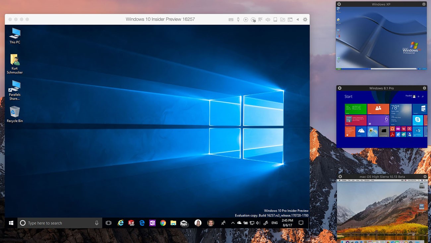Click the People tile in Windows 8.1

click(x=378, y=109)
